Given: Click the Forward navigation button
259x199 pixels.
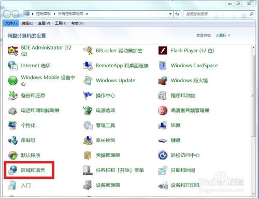Looking at the screenshot, I should click(16, 14).
